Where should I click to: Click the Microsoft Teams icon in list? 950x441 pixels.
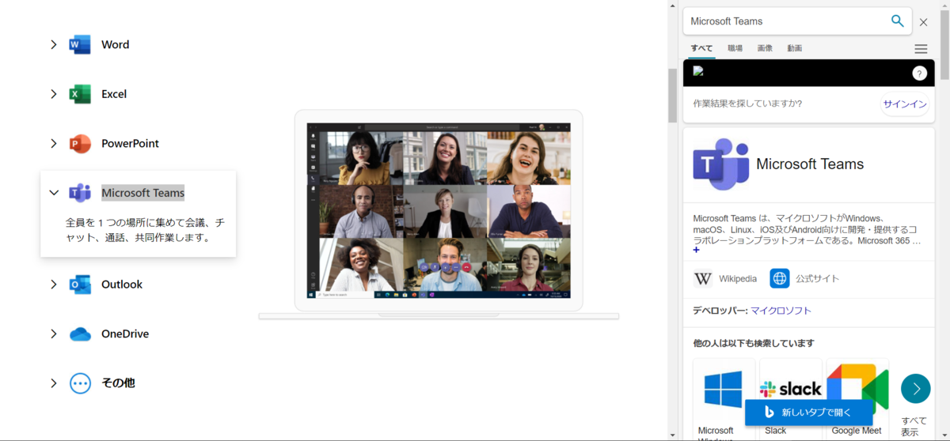(80, 193)
